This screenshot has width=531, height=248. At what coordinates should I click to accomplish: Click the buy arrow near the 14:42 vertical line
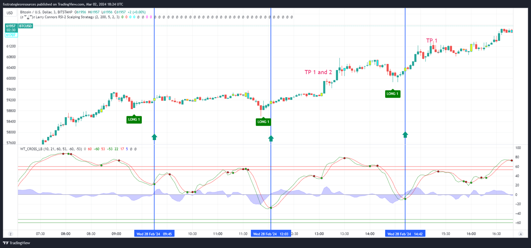click(405, 134)
